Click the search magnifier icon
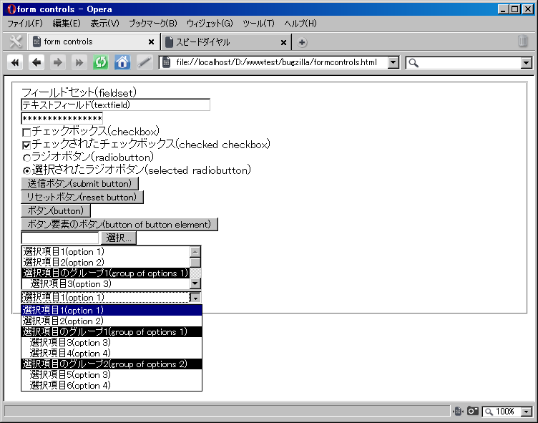 click(414, 63)
